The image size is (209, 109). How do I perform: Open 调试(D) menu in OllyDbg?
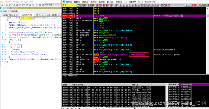coord(85,2)
